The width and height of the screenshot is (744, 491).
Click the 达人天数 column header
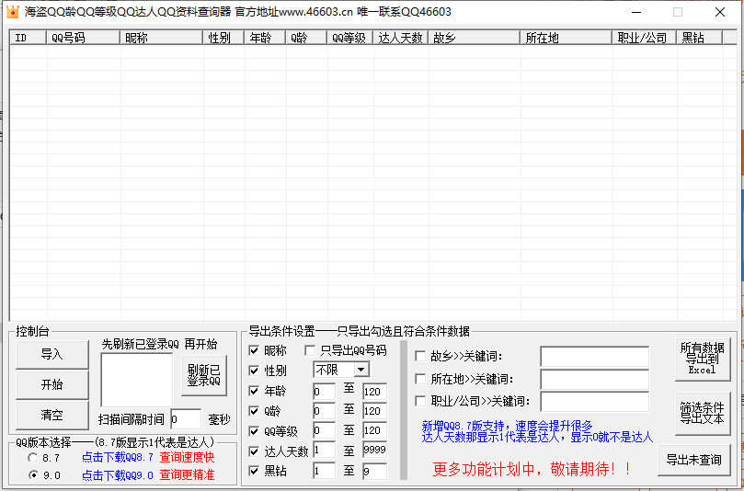coord(401,38)
